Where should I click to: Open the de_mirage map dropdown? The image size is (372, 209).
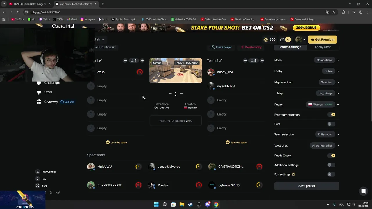point(327,93)
